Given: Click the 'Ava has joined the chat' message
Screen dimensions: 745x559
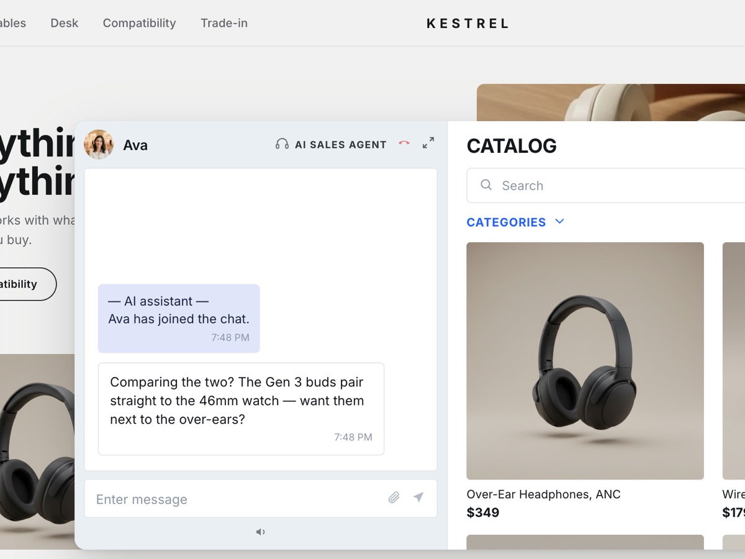Looking at the screenshot, I should pyautogui.click(x=179, y=319).
